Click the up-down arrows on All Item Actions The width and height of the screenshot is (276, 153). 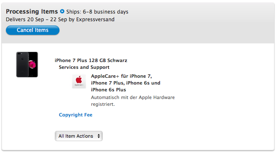point(99,136)
